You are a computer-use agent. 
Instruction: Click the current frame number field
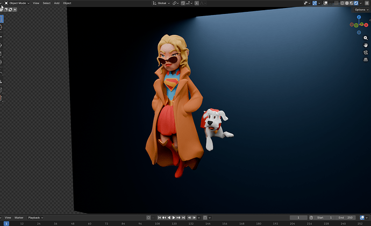[298, 217]
